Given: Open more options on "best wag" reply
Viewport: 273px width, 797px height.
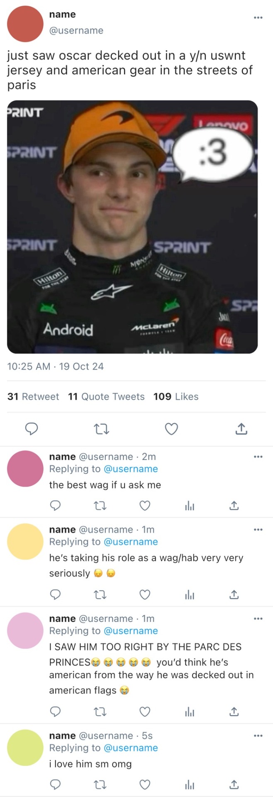Looking at the screenshot, I should pyautogui.click(x=258, y=457).
